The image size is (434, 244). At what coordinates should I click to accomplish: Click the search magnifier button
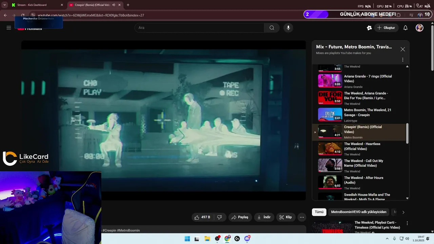272,28
